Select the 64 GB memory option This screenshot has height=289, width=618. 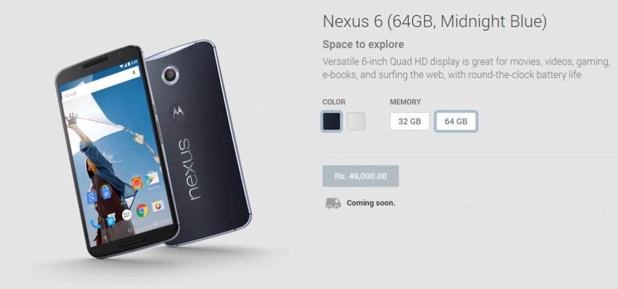[456, 121]
